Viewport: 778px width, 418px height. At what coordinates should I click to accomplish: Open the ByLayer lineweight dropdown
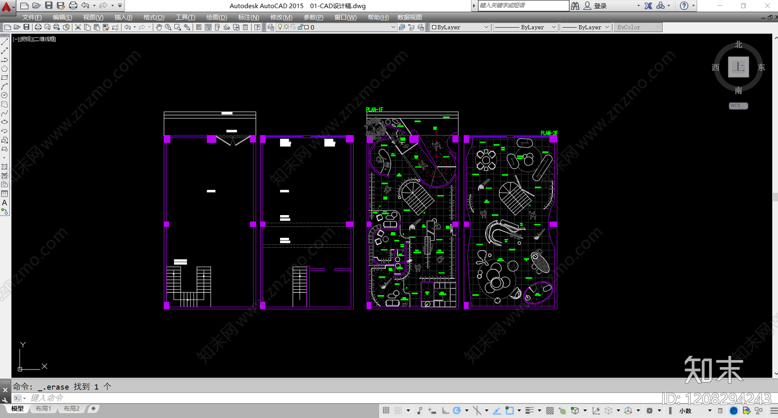tap(585, 27)
